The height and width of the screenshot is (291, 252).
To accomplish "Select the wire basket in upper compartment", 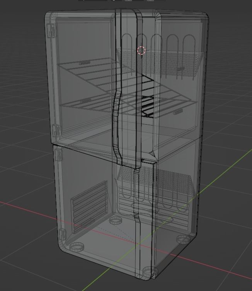I will click(160, 63).
